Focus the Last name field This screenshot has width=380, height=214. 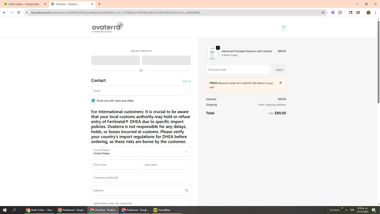pos(166,165)
